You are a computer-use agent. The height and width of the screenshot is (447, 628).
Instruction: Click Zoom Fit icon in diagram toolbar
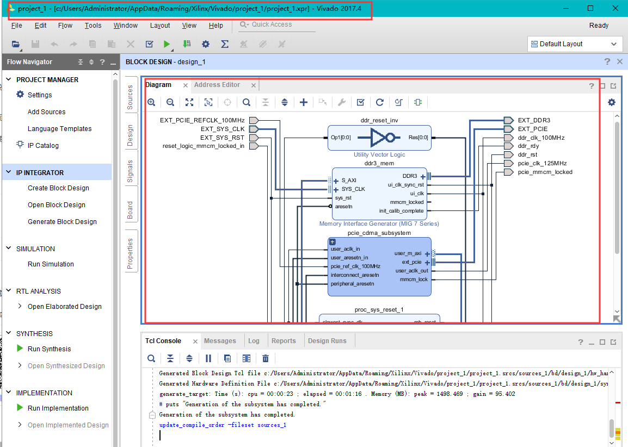(189, 102)
